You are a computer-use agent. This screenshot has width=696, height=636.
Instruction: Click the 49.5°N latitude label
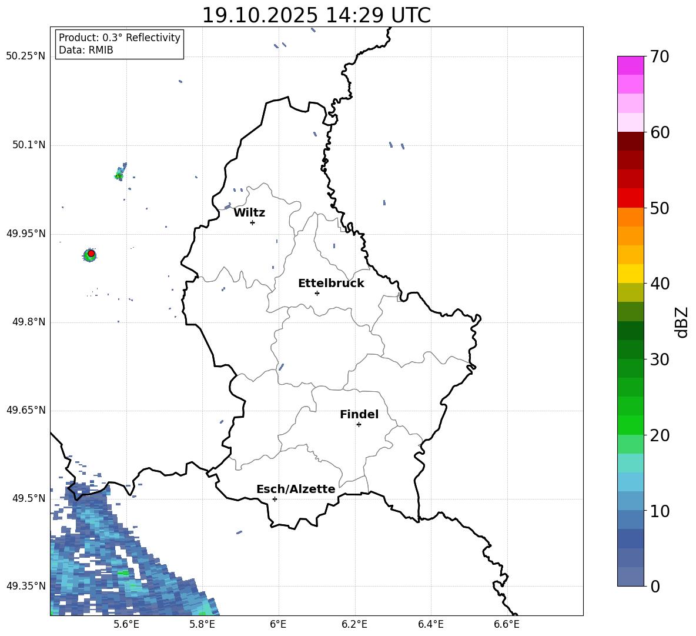(x=29, y=498)
